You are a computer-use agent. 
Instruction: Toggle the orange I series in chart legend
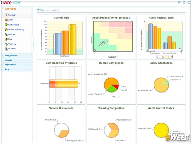tap(164, 57)
